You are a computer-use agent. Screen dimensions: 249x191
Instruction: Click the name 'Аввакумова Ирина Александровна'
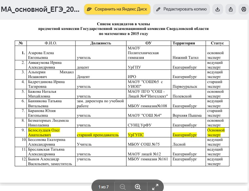[x=45, y=65]
